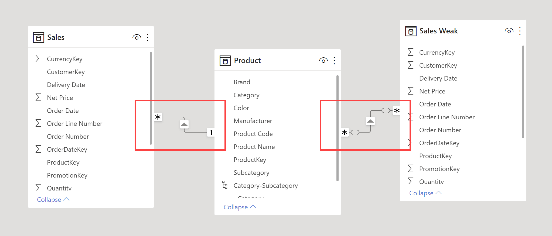Image resolution: width=552 pixels, height=236 pixels.
Task: Collapse the Product table
Action: pos(240,207)
